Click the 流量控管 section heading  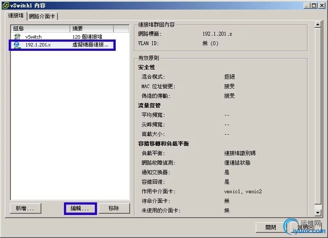(x=149, y=106)
